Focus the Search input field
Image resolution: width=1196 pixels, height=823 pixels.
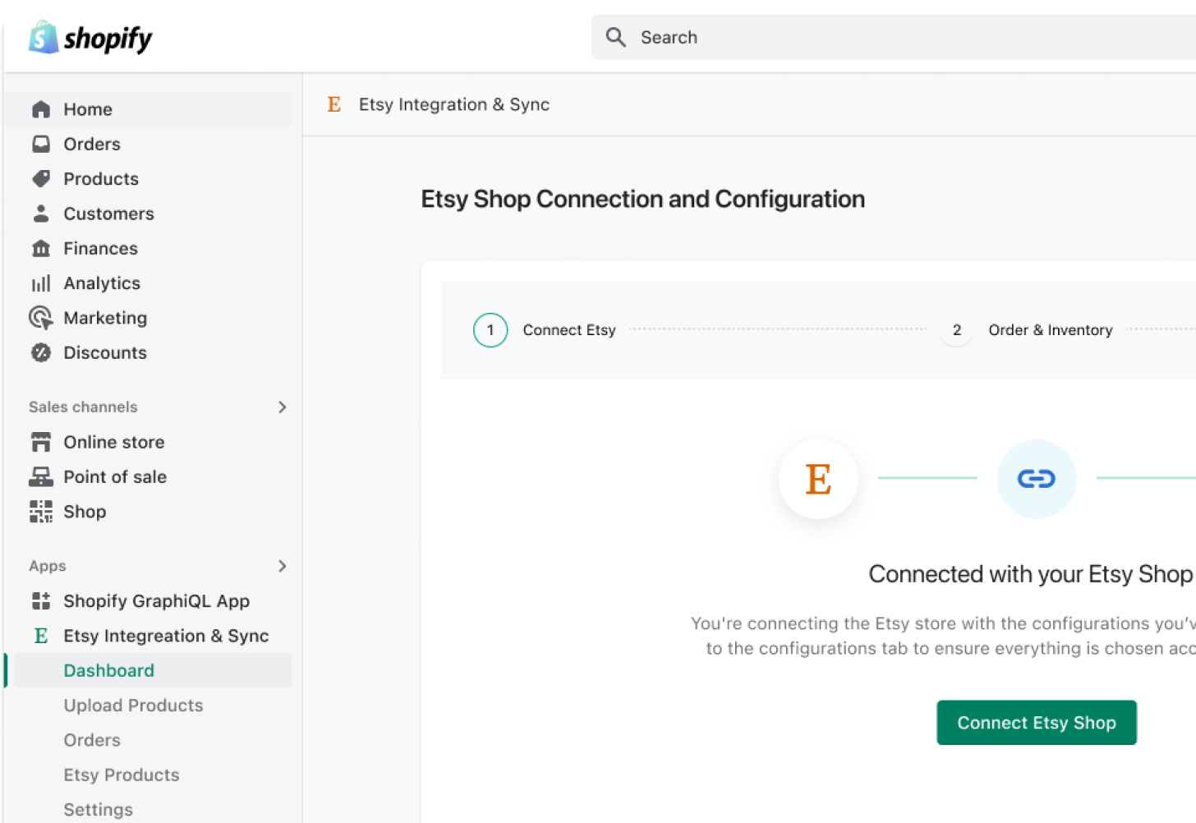click(x=894, y=37)
